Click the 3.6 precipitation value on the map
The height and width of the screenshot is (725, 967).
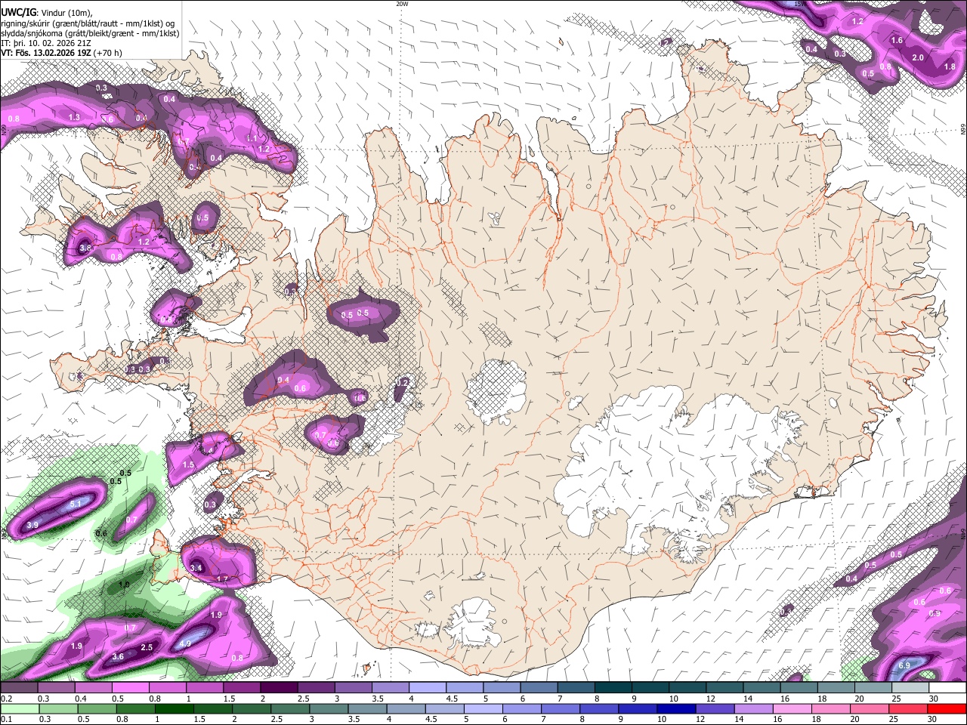118,656
